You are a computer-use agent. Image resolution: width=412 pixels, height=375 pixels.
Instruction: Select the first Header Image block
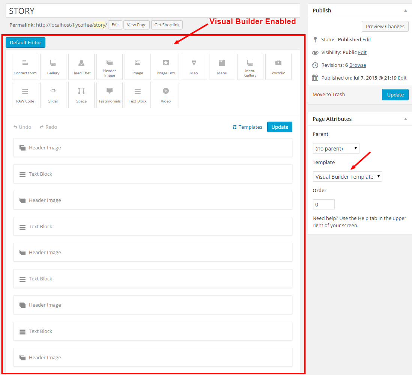[x=153, y=148]
